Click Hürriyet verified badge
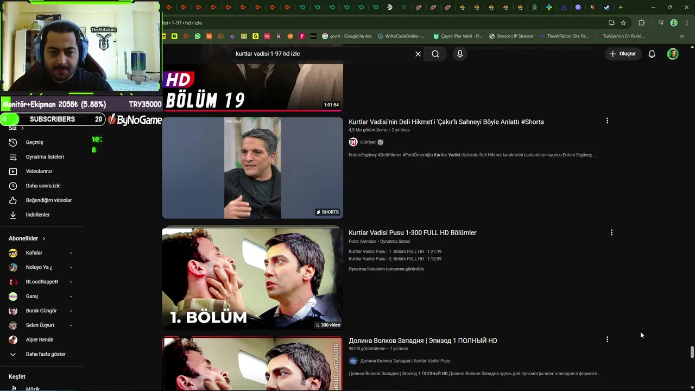 (x=380, y=142)
